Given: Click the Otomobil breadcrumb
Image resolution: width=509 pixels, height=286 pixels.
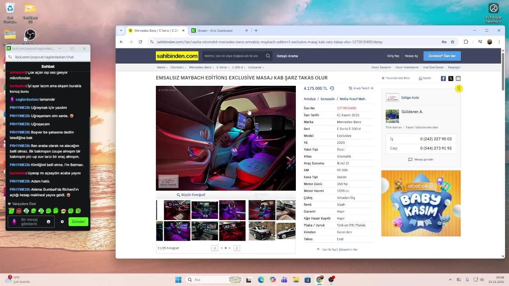Looking at the screenshot, I should click(177, 68).
